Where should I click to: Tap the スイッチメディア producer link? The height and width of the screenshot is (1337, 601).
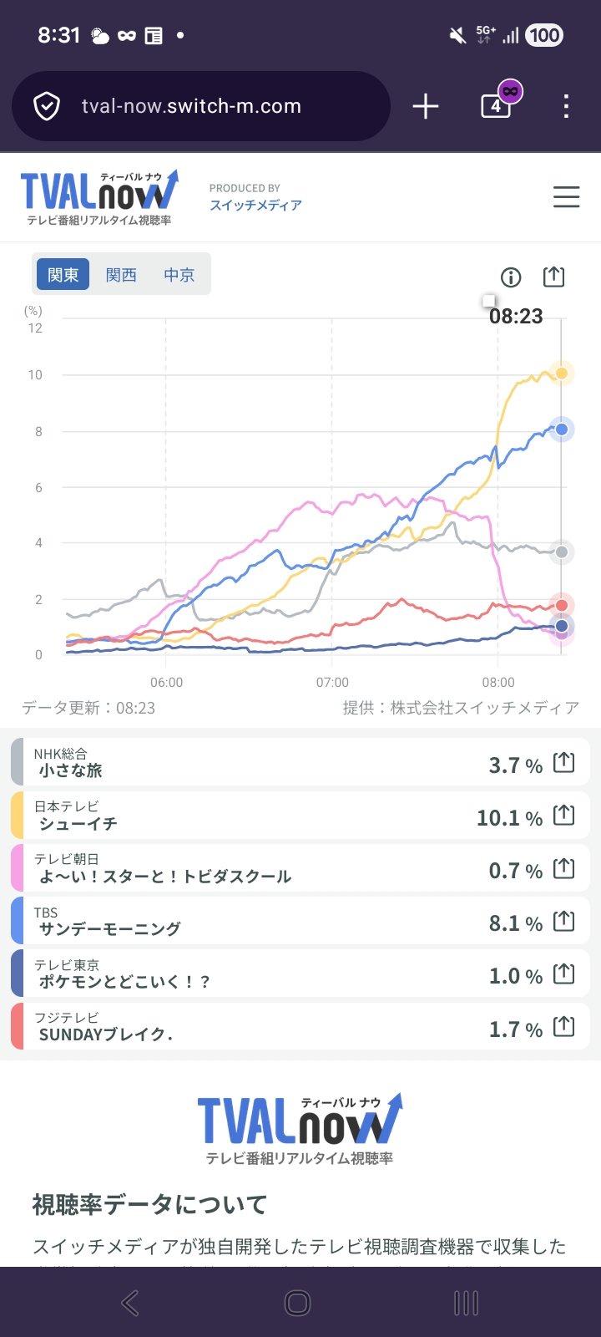tap(255, 205)
